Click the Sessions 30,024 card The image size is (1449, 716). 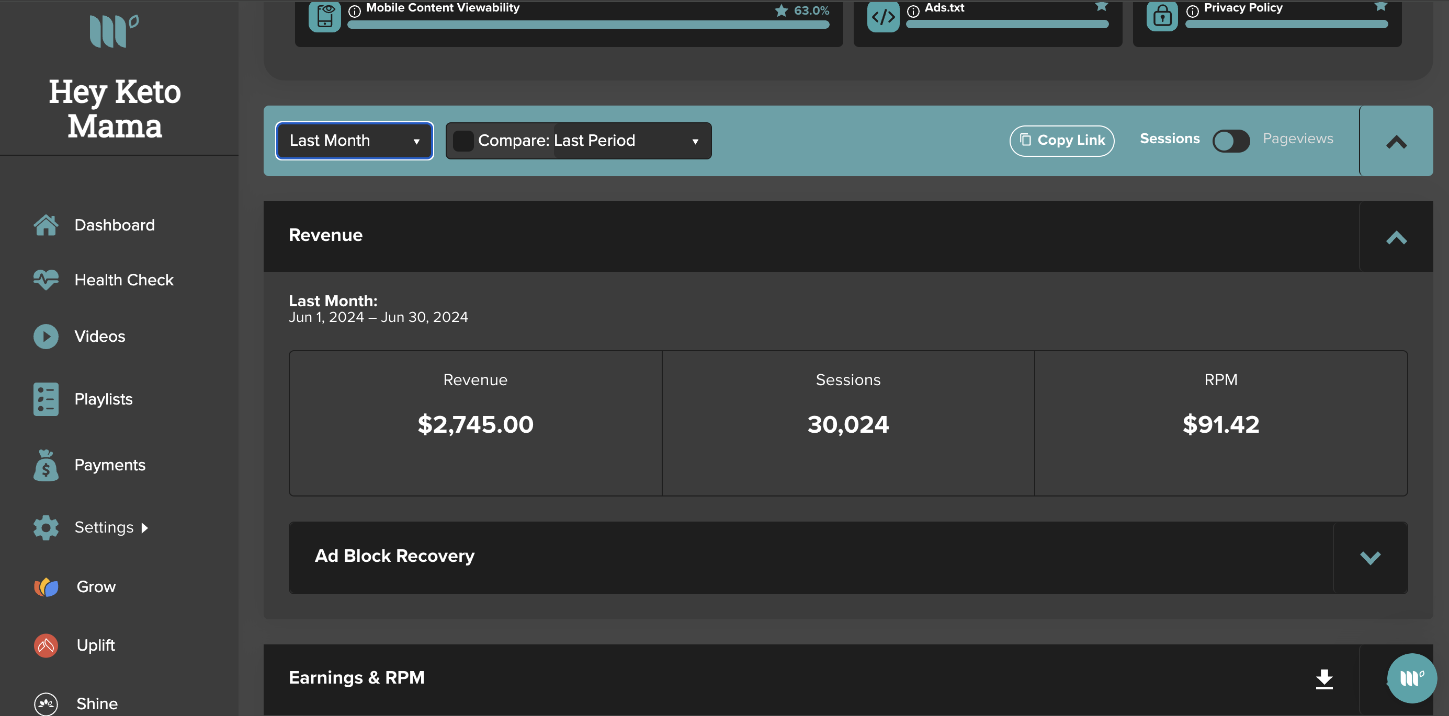click(x=848, y=423)
